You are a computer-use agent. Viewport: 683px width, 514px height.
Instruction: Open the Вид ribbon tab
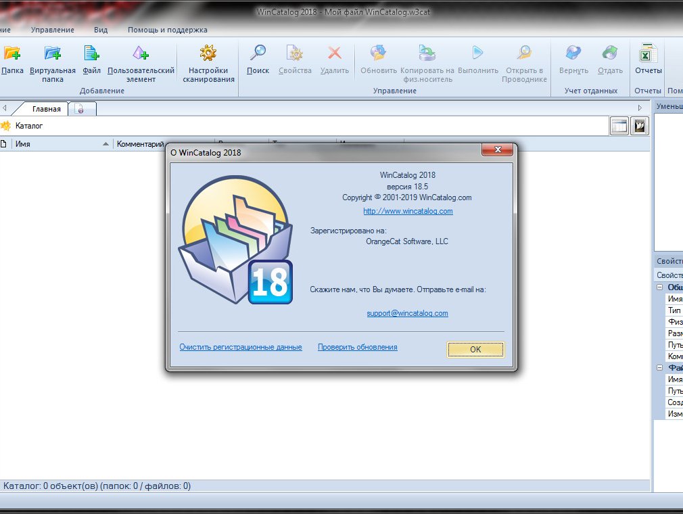pyautogui.click(x=101, y=30)
